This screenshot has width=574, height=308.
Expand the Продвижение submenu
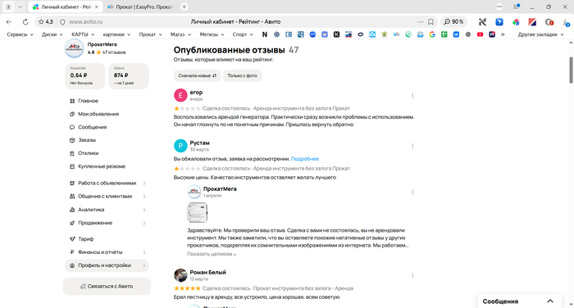click(x=107, y=223)
